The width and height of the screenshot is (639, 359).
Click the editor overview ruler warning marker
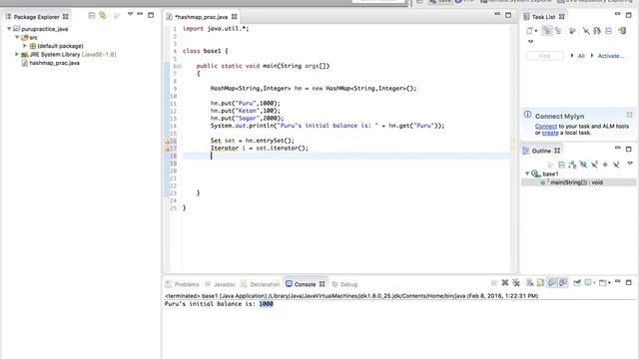click(513, 142)
